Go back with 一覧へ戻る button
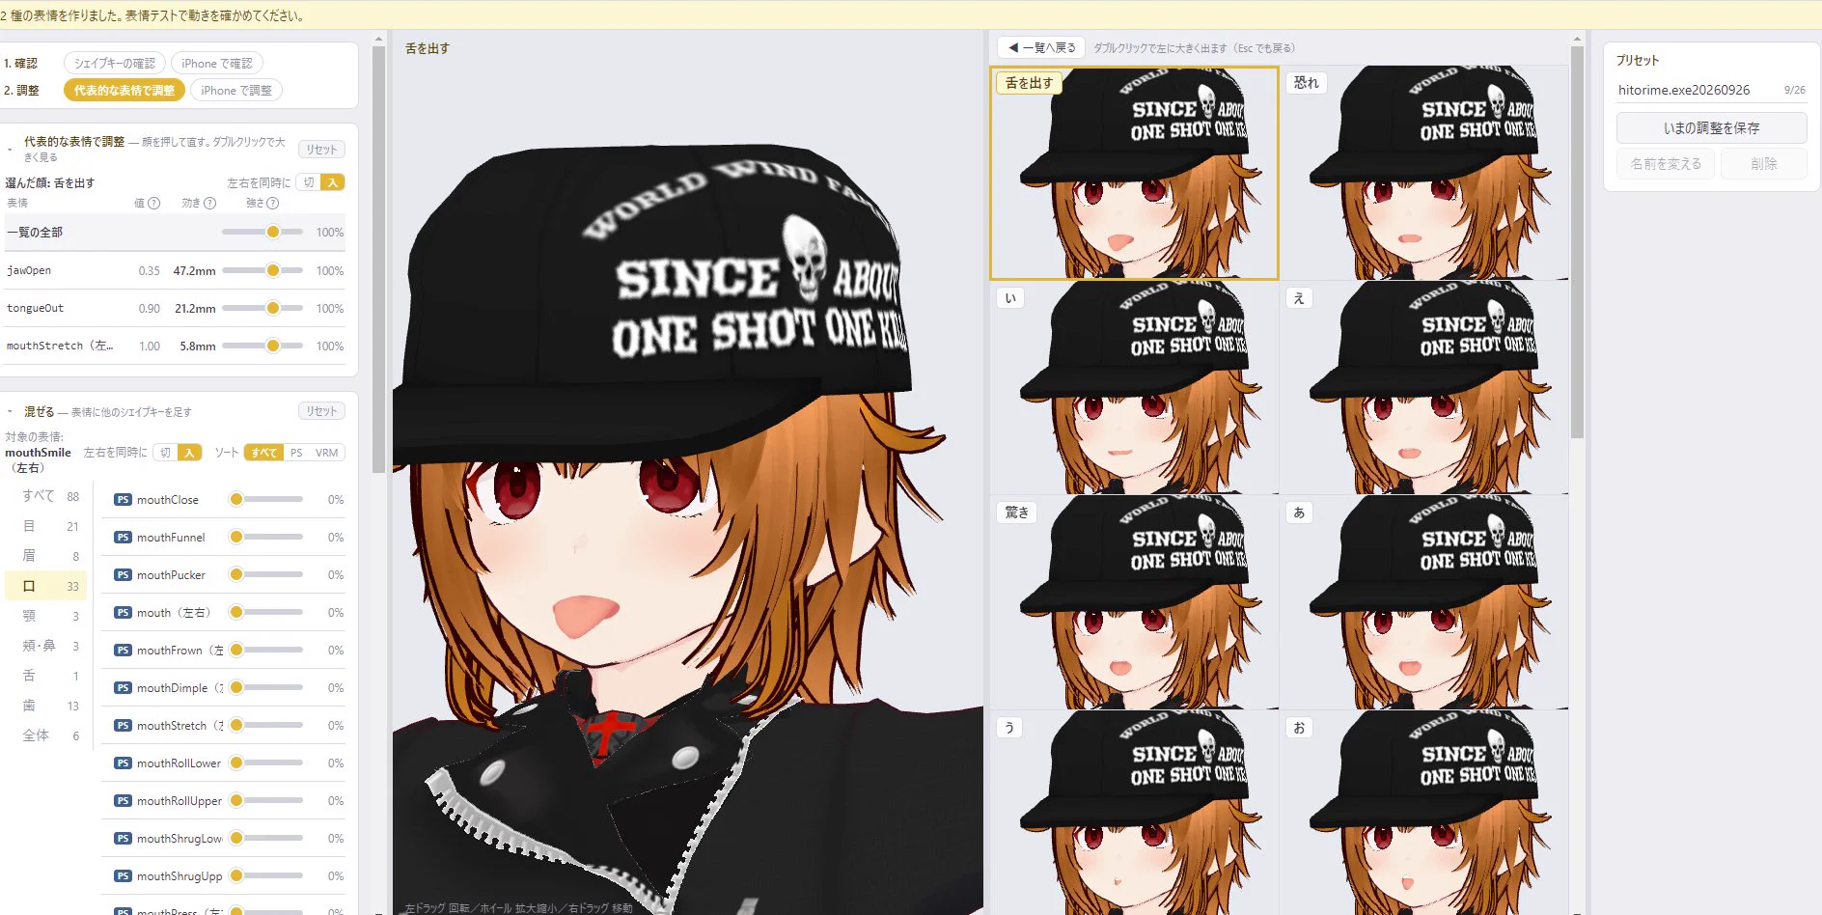This screenshot has height=915, width=1822. 1041,47
